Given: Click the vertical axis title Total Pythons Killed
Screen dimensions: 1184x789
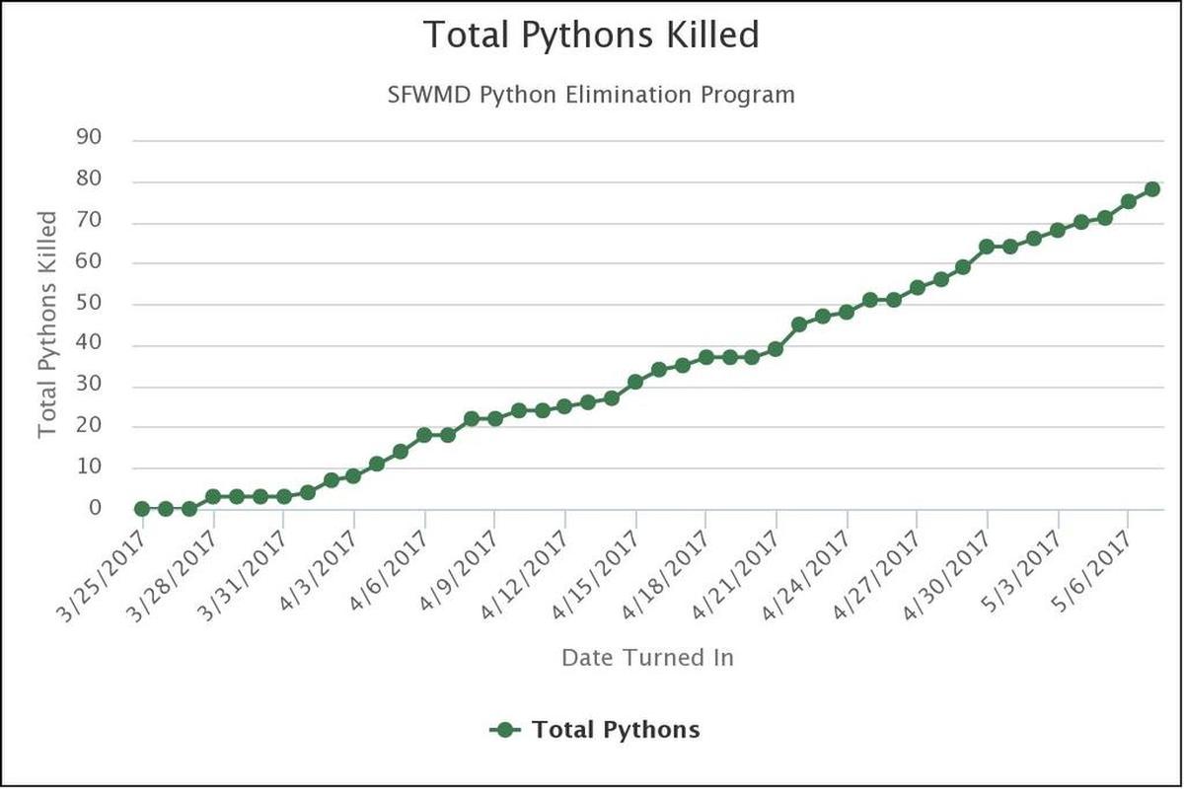Looking at the screenshot, I should [x=48, y=325].
